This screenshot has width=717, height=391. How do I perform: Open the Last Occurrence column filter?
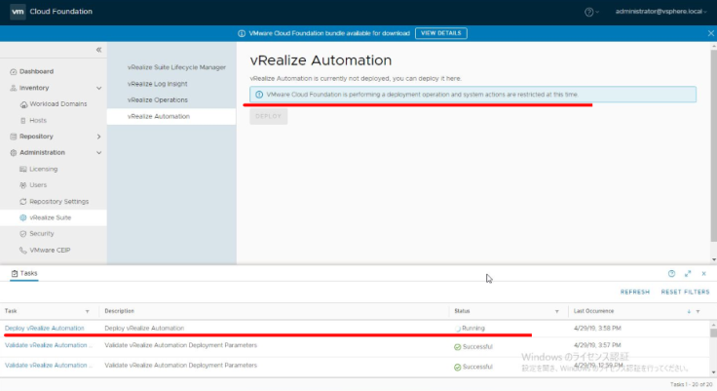pyautogui.click(x=698, y=311)
